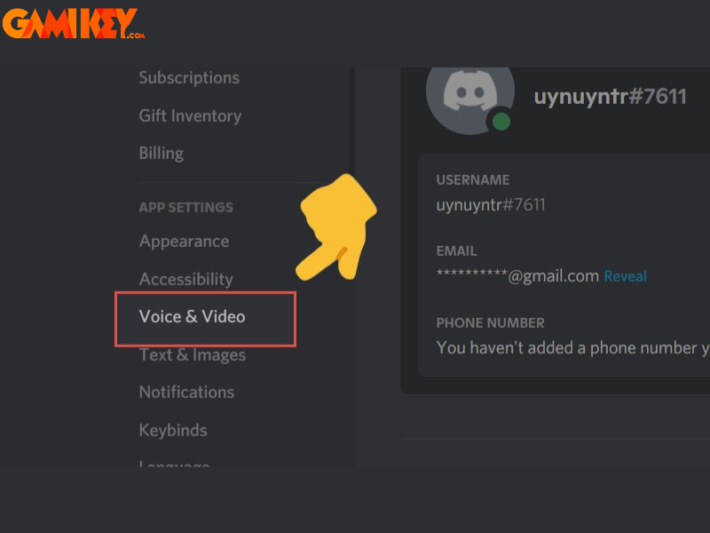The image size is (710, 533).
Task: Click the APP SETTINGS section header
Action: coord(185,208)
